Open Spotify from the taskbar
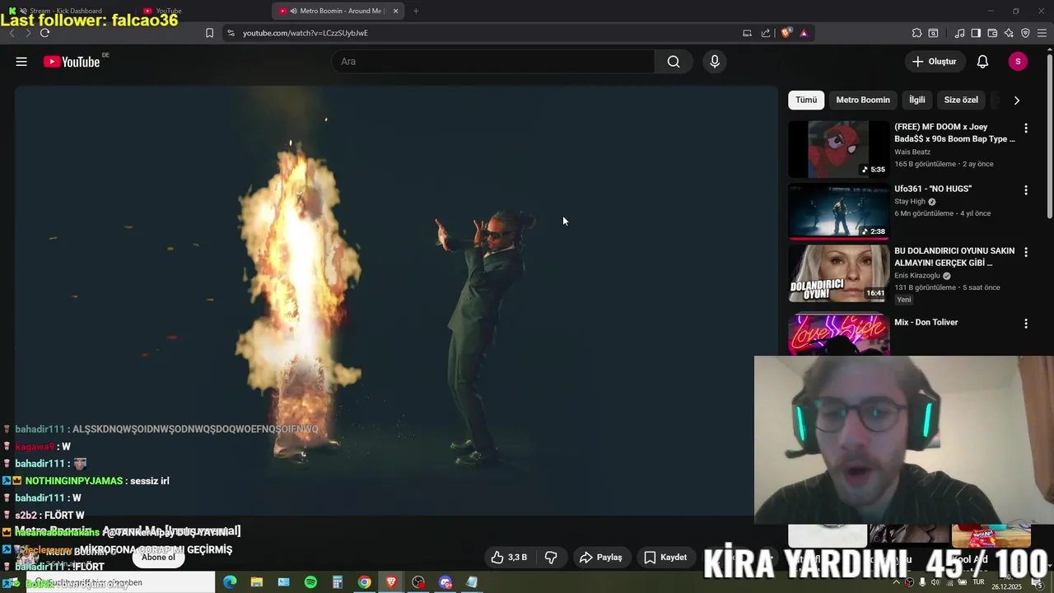 click(x=310, y=582)
